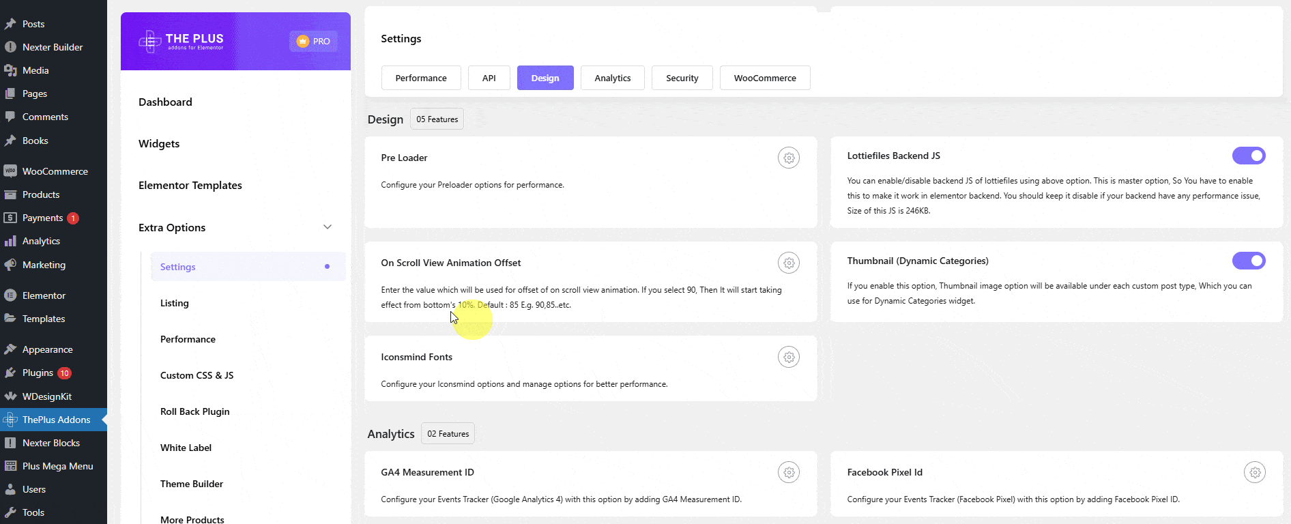Click the GA4 Measurement ID title
1291x524 pixels.
tap(427, 472)
